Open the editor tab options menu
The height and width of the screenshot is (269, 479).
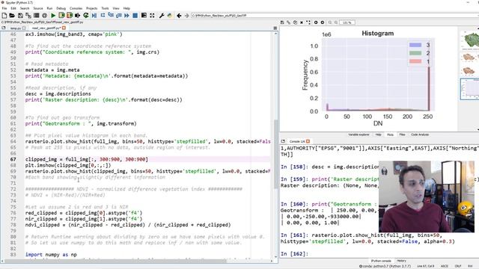point(275,28)
